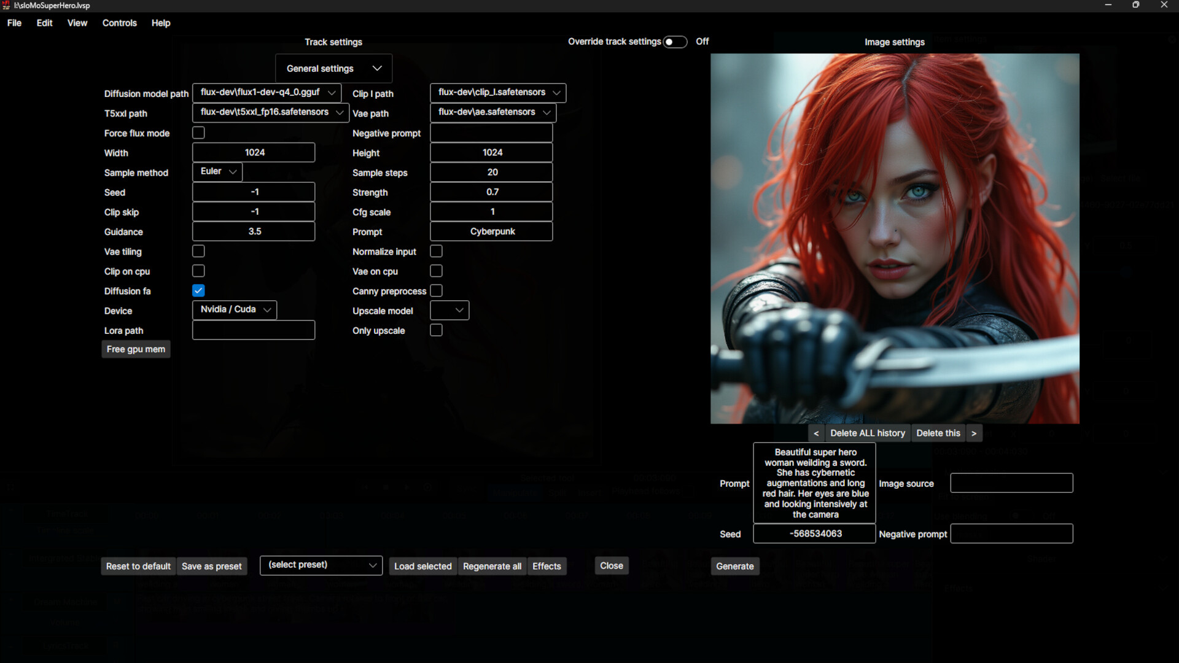Image resolution: width=1179 pixels, height=663 pixels.
Task: Click the Free gpu mem button
Action: click(x=136, y=349)
